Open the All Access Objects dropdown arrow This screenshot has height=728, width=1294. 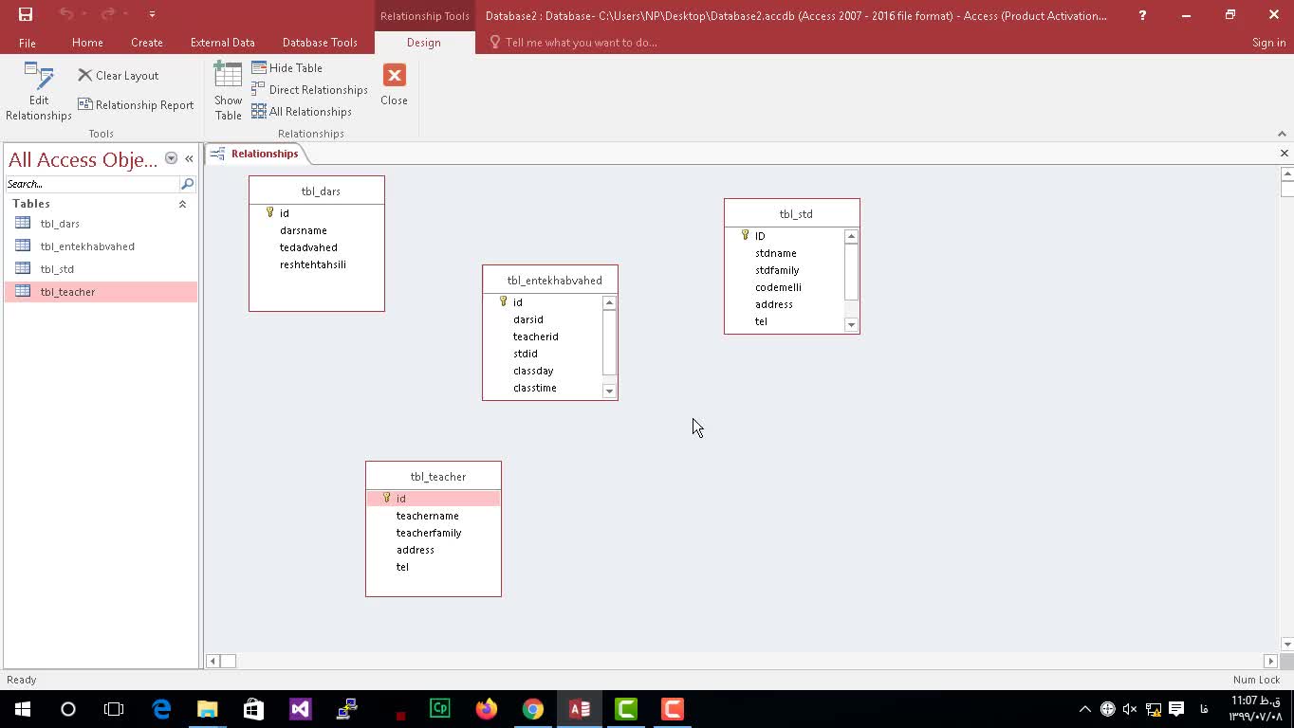pos(171,158)
